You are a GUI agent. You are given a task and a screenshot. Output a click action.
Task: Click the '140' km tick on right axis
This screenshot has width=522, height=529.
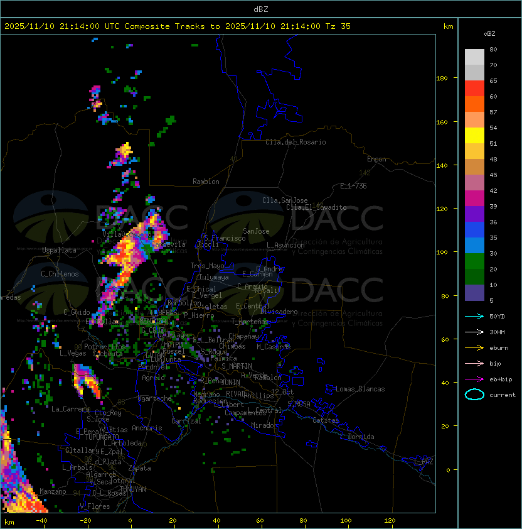tap(442, 166)
